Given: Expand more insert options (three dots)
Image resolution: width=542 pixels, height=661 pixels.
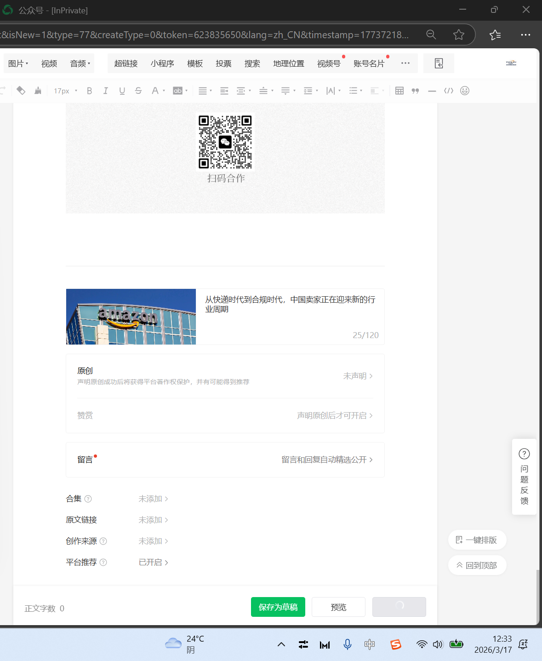Looking at the screenshot, I should click(405, 63).
